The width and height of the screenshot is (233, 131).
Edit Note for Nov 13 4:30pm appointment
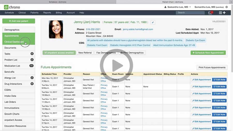(x=219, y=80)
